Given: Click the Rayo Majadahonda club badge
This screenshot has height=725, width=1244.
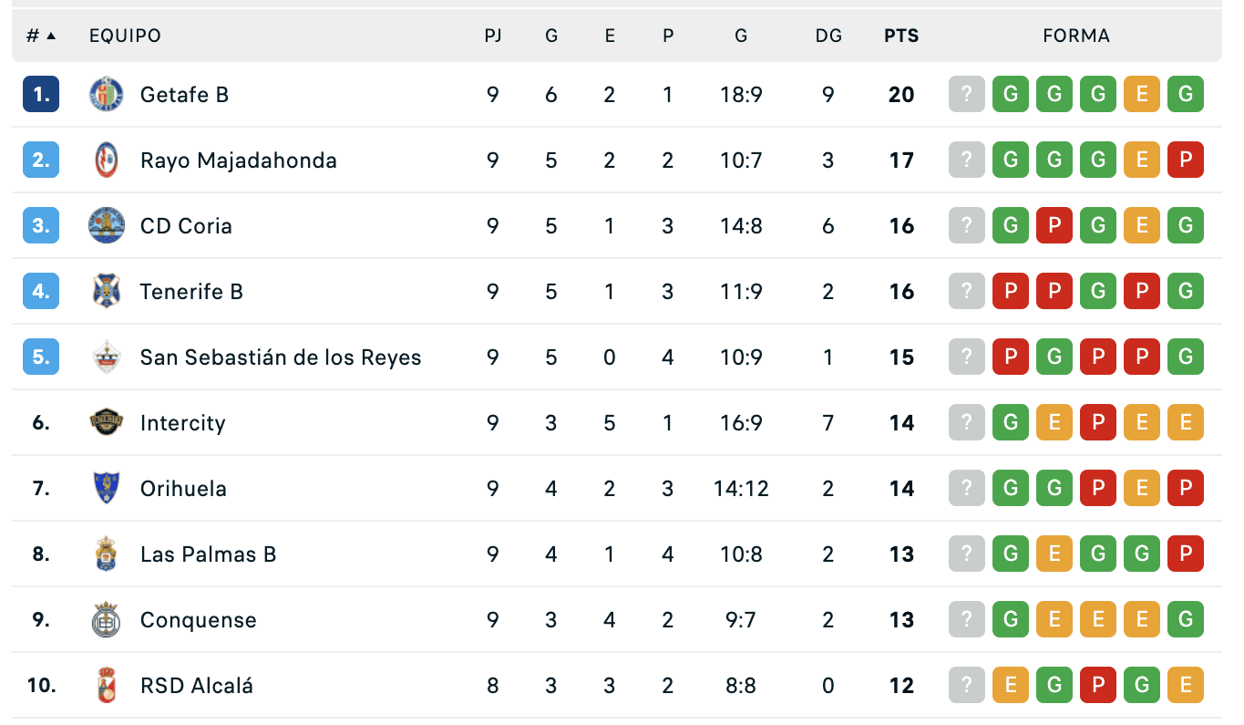Looking at the screenshot, I should [x=107, y=161].
